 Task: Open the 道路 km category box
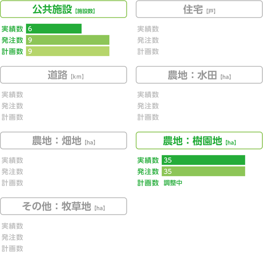(x=64, y=75)
